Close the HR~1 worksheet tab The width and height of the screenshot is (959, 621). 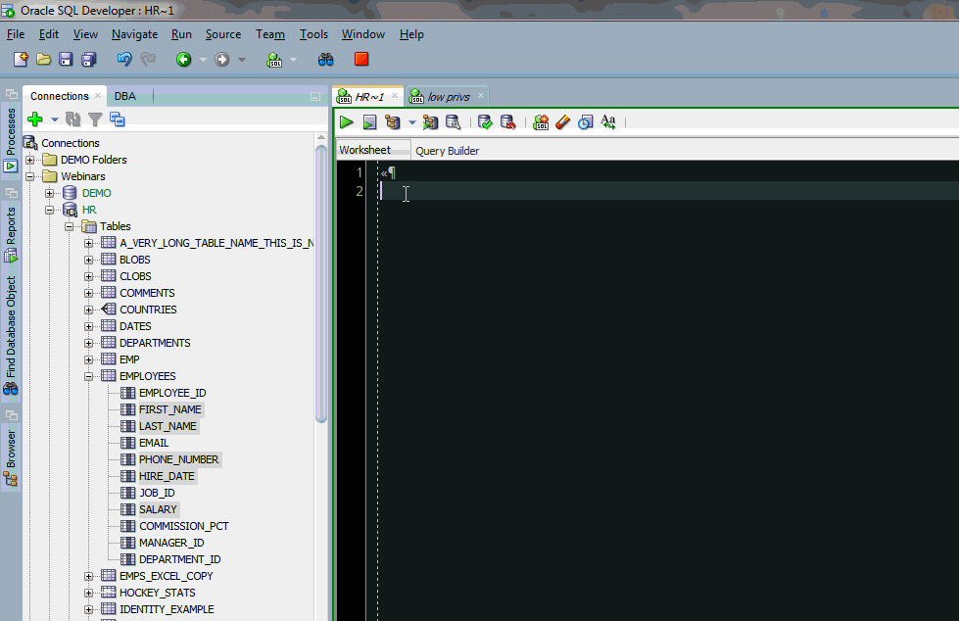pos(395,96)
